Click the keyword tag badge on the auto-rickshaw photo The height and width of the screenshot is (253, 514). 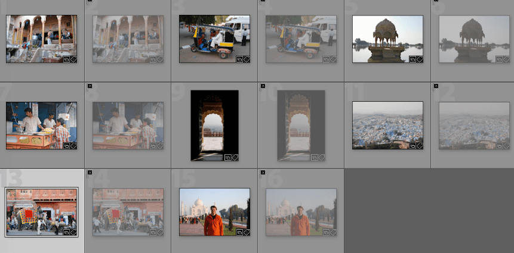coord(246,59)
